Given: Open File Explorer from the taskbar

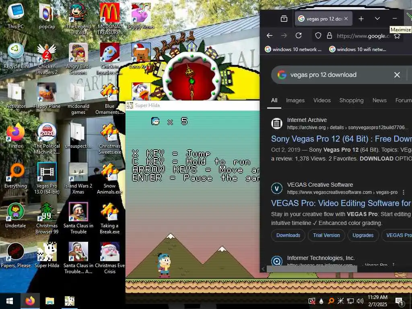Looking at the screenshot, I should pyautogui.click(x=49, y=301).
